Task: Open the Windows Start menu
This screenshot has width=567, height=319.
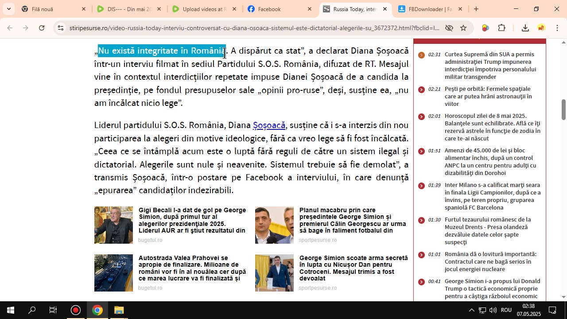Action: pos(11,310)
